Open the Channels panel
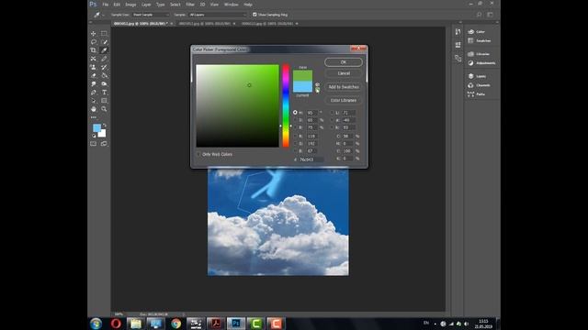The width and height of the screenshot is (588, 330). pos(479,85)
